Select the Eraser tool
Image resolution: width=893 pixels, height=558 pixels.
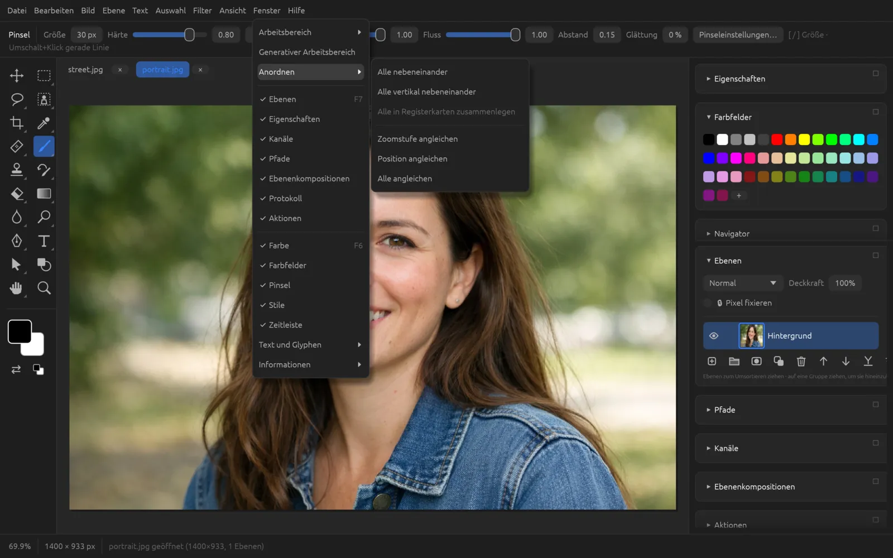pyautogui.click(x=17, y=194)
